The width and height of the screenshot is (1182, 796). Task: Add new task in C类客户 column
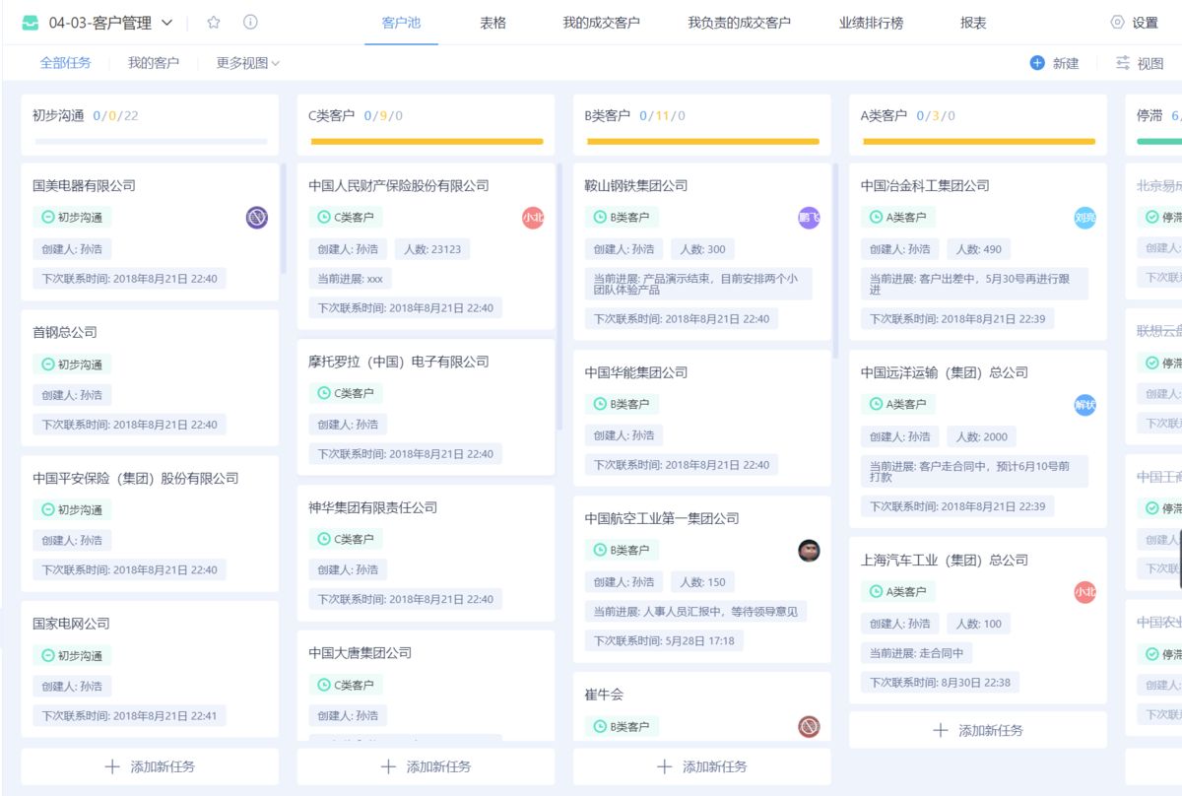point(426,766)
